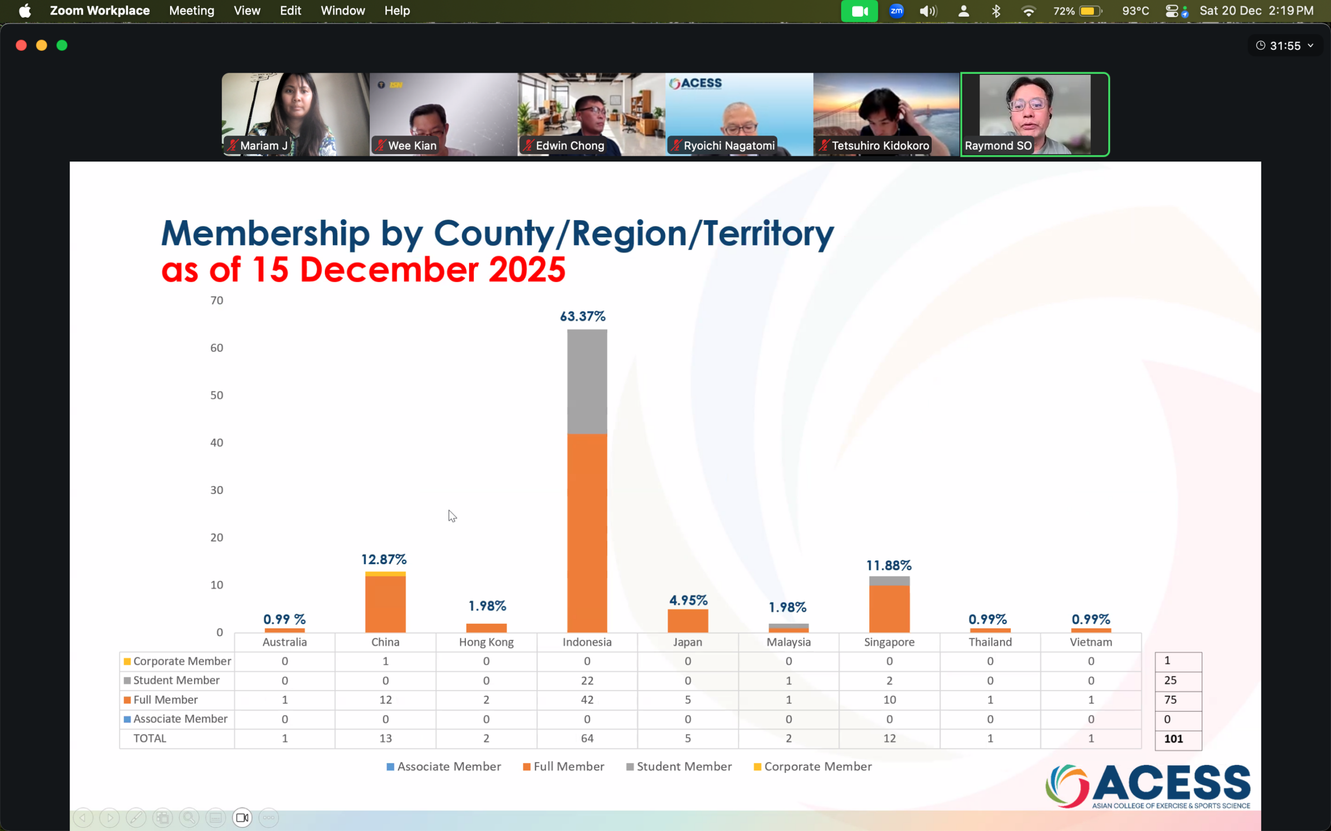Open the Apple menu
Viewport: 1331px width, 831px height.
coord(25,11)
